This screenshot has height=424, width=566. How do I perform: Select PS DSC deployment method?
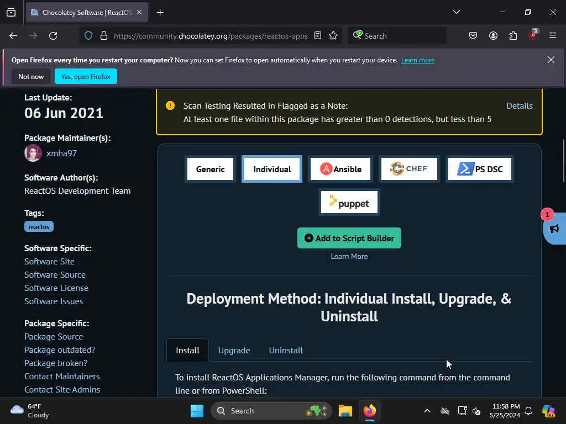(x=480, y=169)
